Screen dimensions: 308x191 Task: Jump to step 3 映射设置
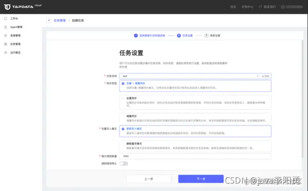coord(212,35)
